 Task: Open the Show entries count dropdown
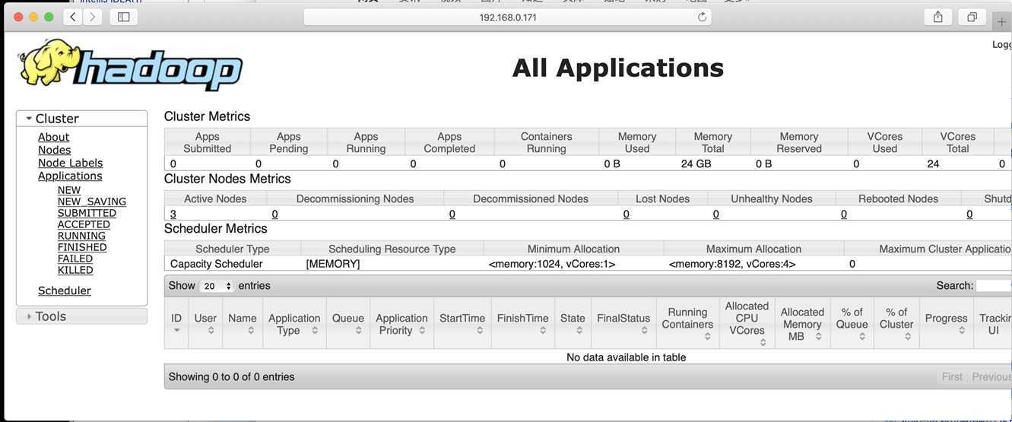pos(217,287)
